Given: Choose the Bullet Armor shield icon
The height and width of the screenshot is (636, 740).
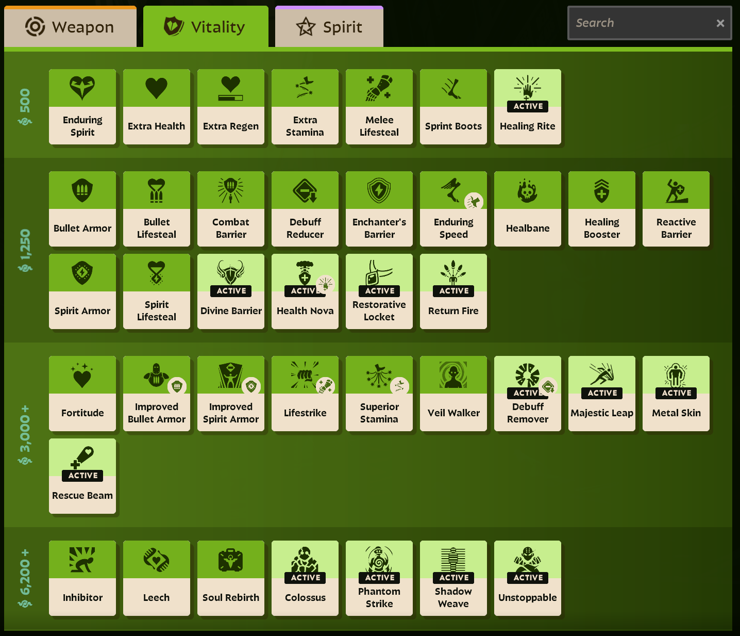Looking at the screenshot, I should (x=82, y=190).
